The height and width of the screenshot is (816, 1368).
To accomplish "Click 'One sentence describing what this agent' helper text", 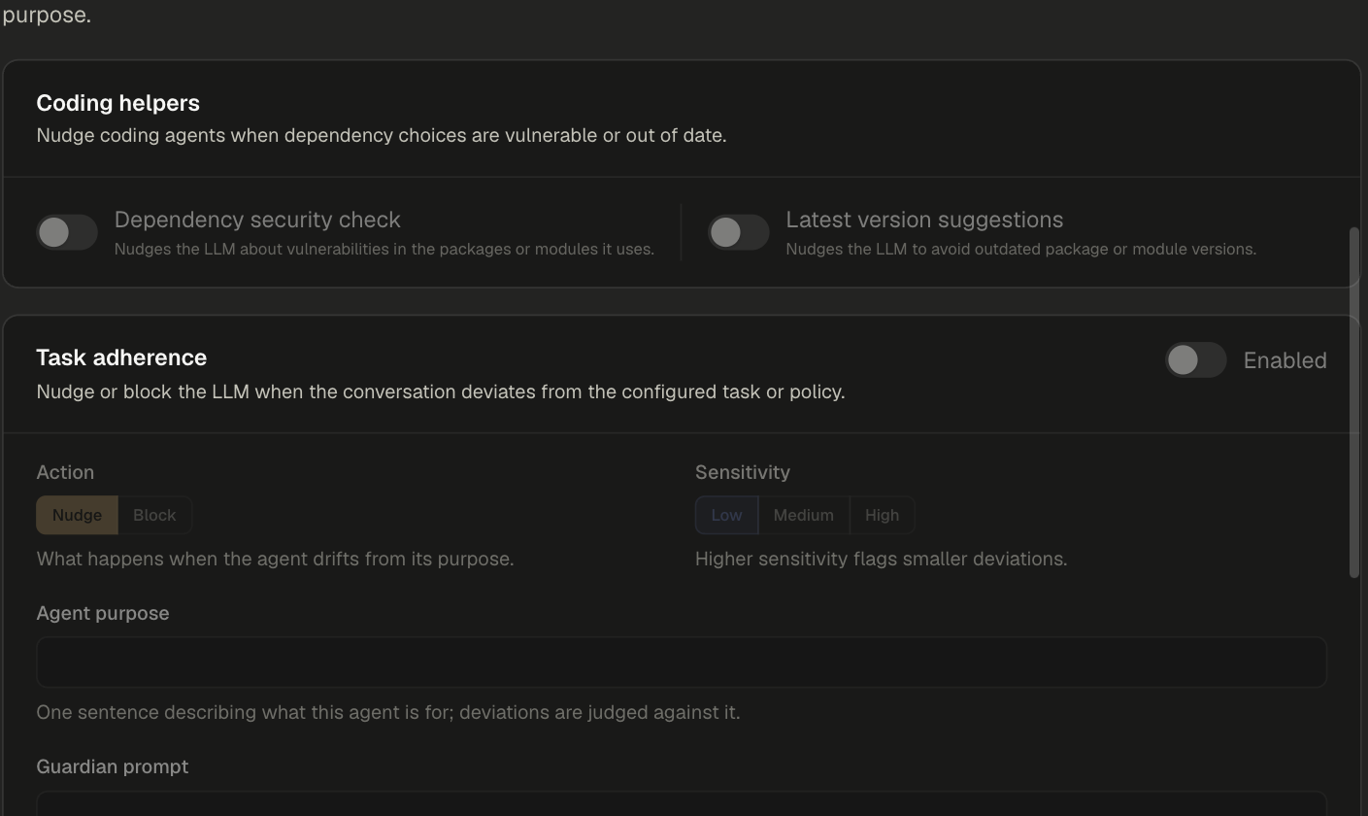I will click(388, 712).
